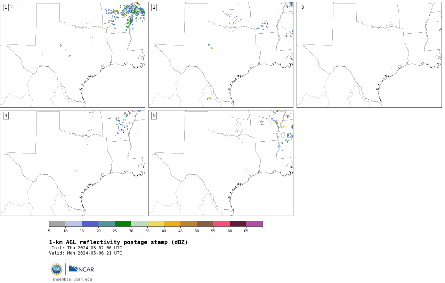
Task: Click the tan-brown 45-50 dBZ swatch
Action: click(188, 224)
